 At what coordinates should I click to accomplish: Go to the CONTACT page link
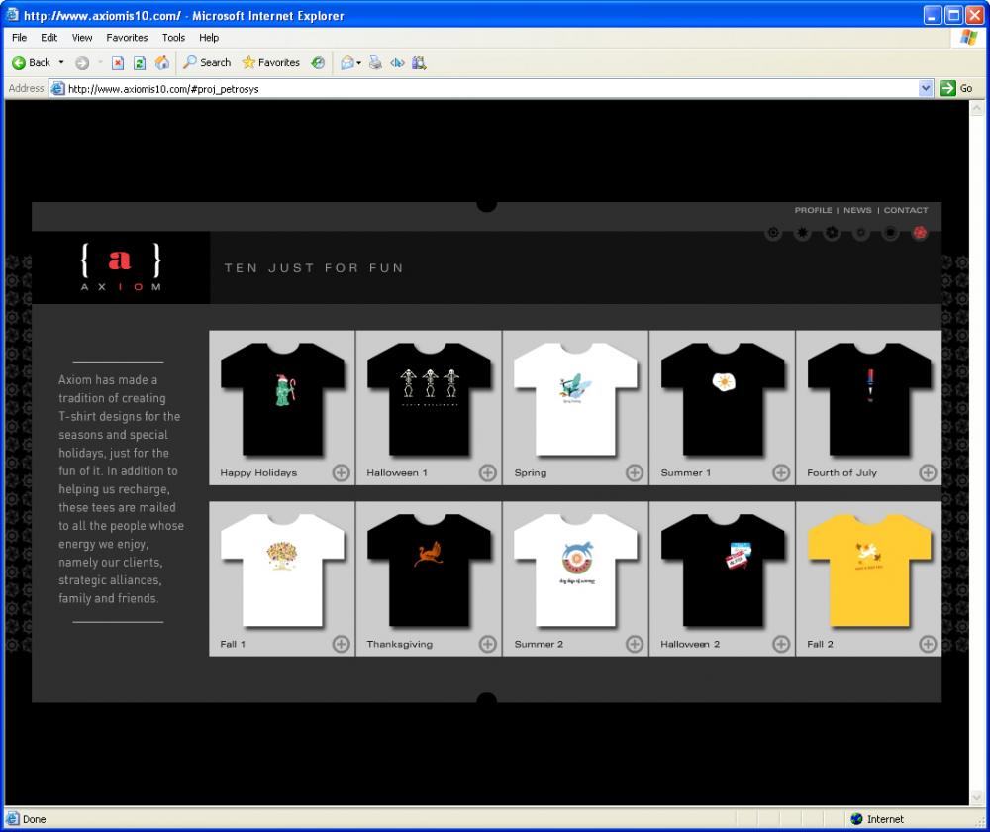[x=906, y=210]
